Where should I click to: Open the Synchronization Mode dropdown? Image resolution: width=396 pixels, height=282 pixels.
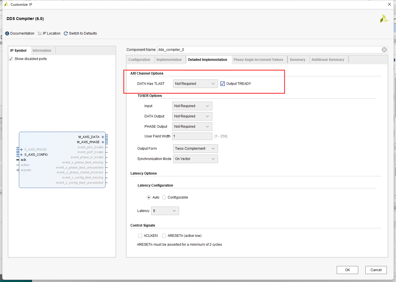195,159
